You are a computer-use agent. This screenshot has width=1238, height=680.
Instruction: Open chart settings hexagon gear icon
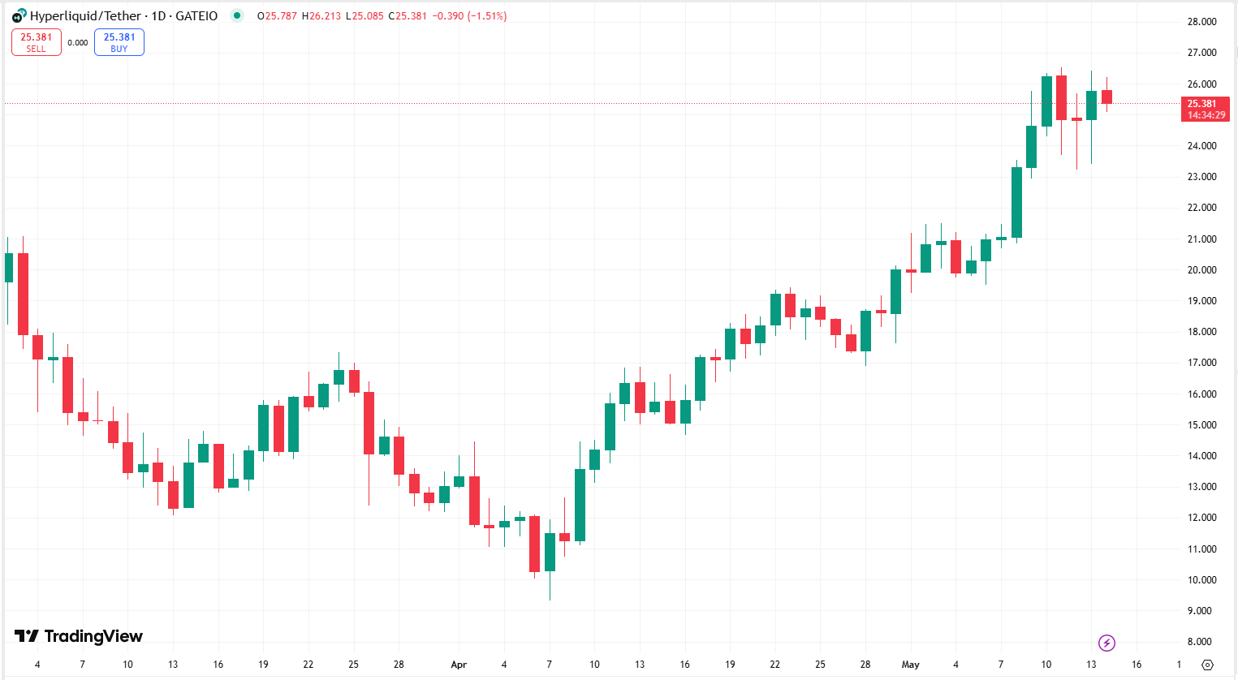(1207, 665)
